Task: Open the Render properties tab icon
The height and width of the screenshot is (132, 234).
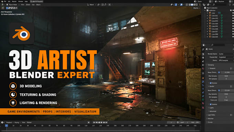Action: point(203,54)
